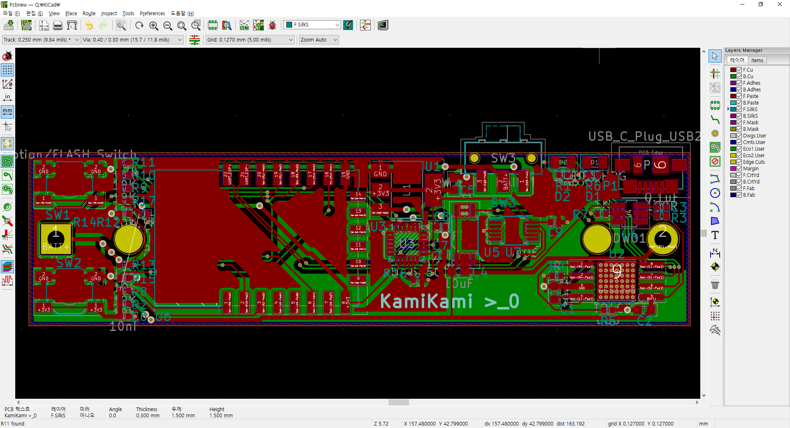Toggle ratsnest display
Viewport: 790px width, 428px height.
pyautogui.click(x=7, y=144)
